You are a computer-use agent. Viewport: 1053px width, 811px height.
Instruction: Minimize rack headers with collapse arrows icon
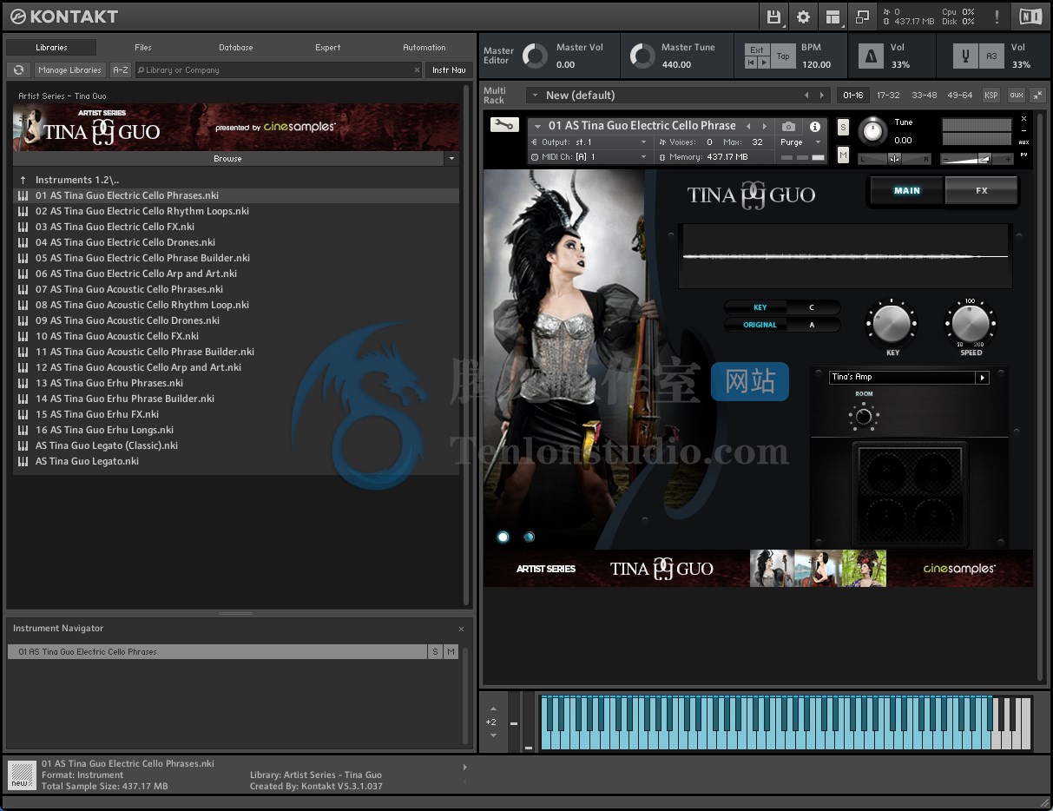(1037, 96)
